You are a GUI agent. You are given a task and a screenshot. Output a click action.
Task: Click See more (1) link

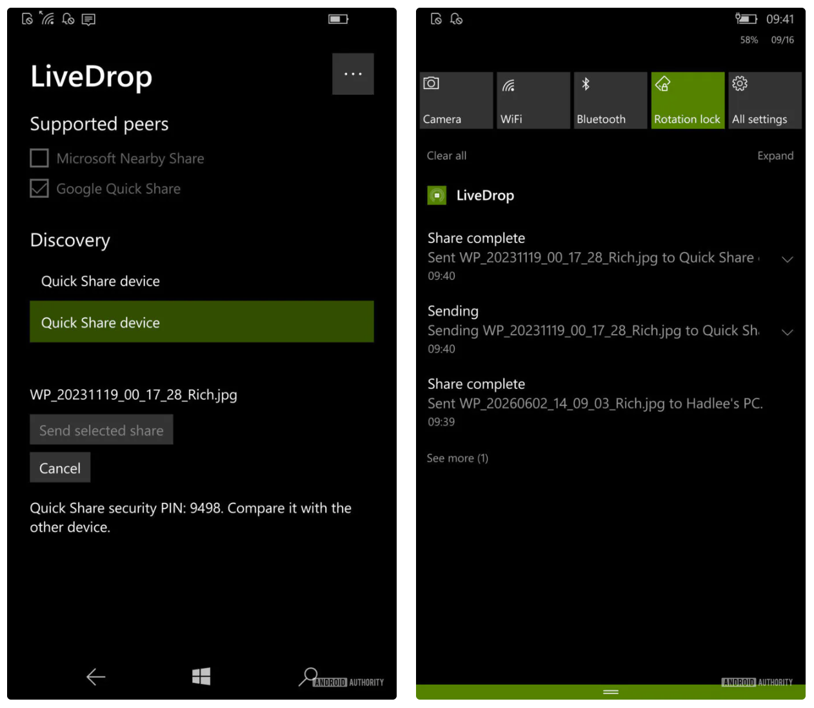point(457,458)
